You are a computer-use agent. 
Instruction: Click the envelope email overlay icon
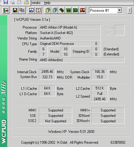pyautogui.click(x=19, y=2)
